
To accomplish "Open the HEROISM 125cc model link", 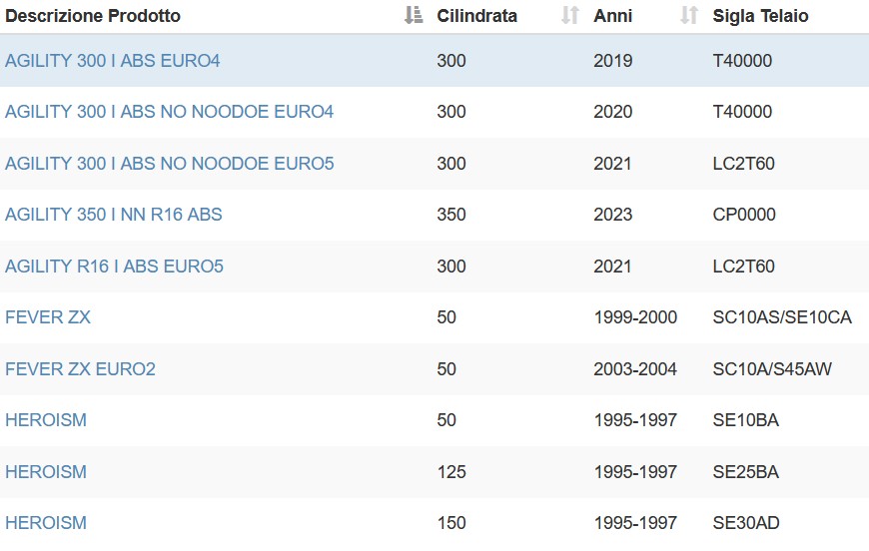I will coord(46,472).
